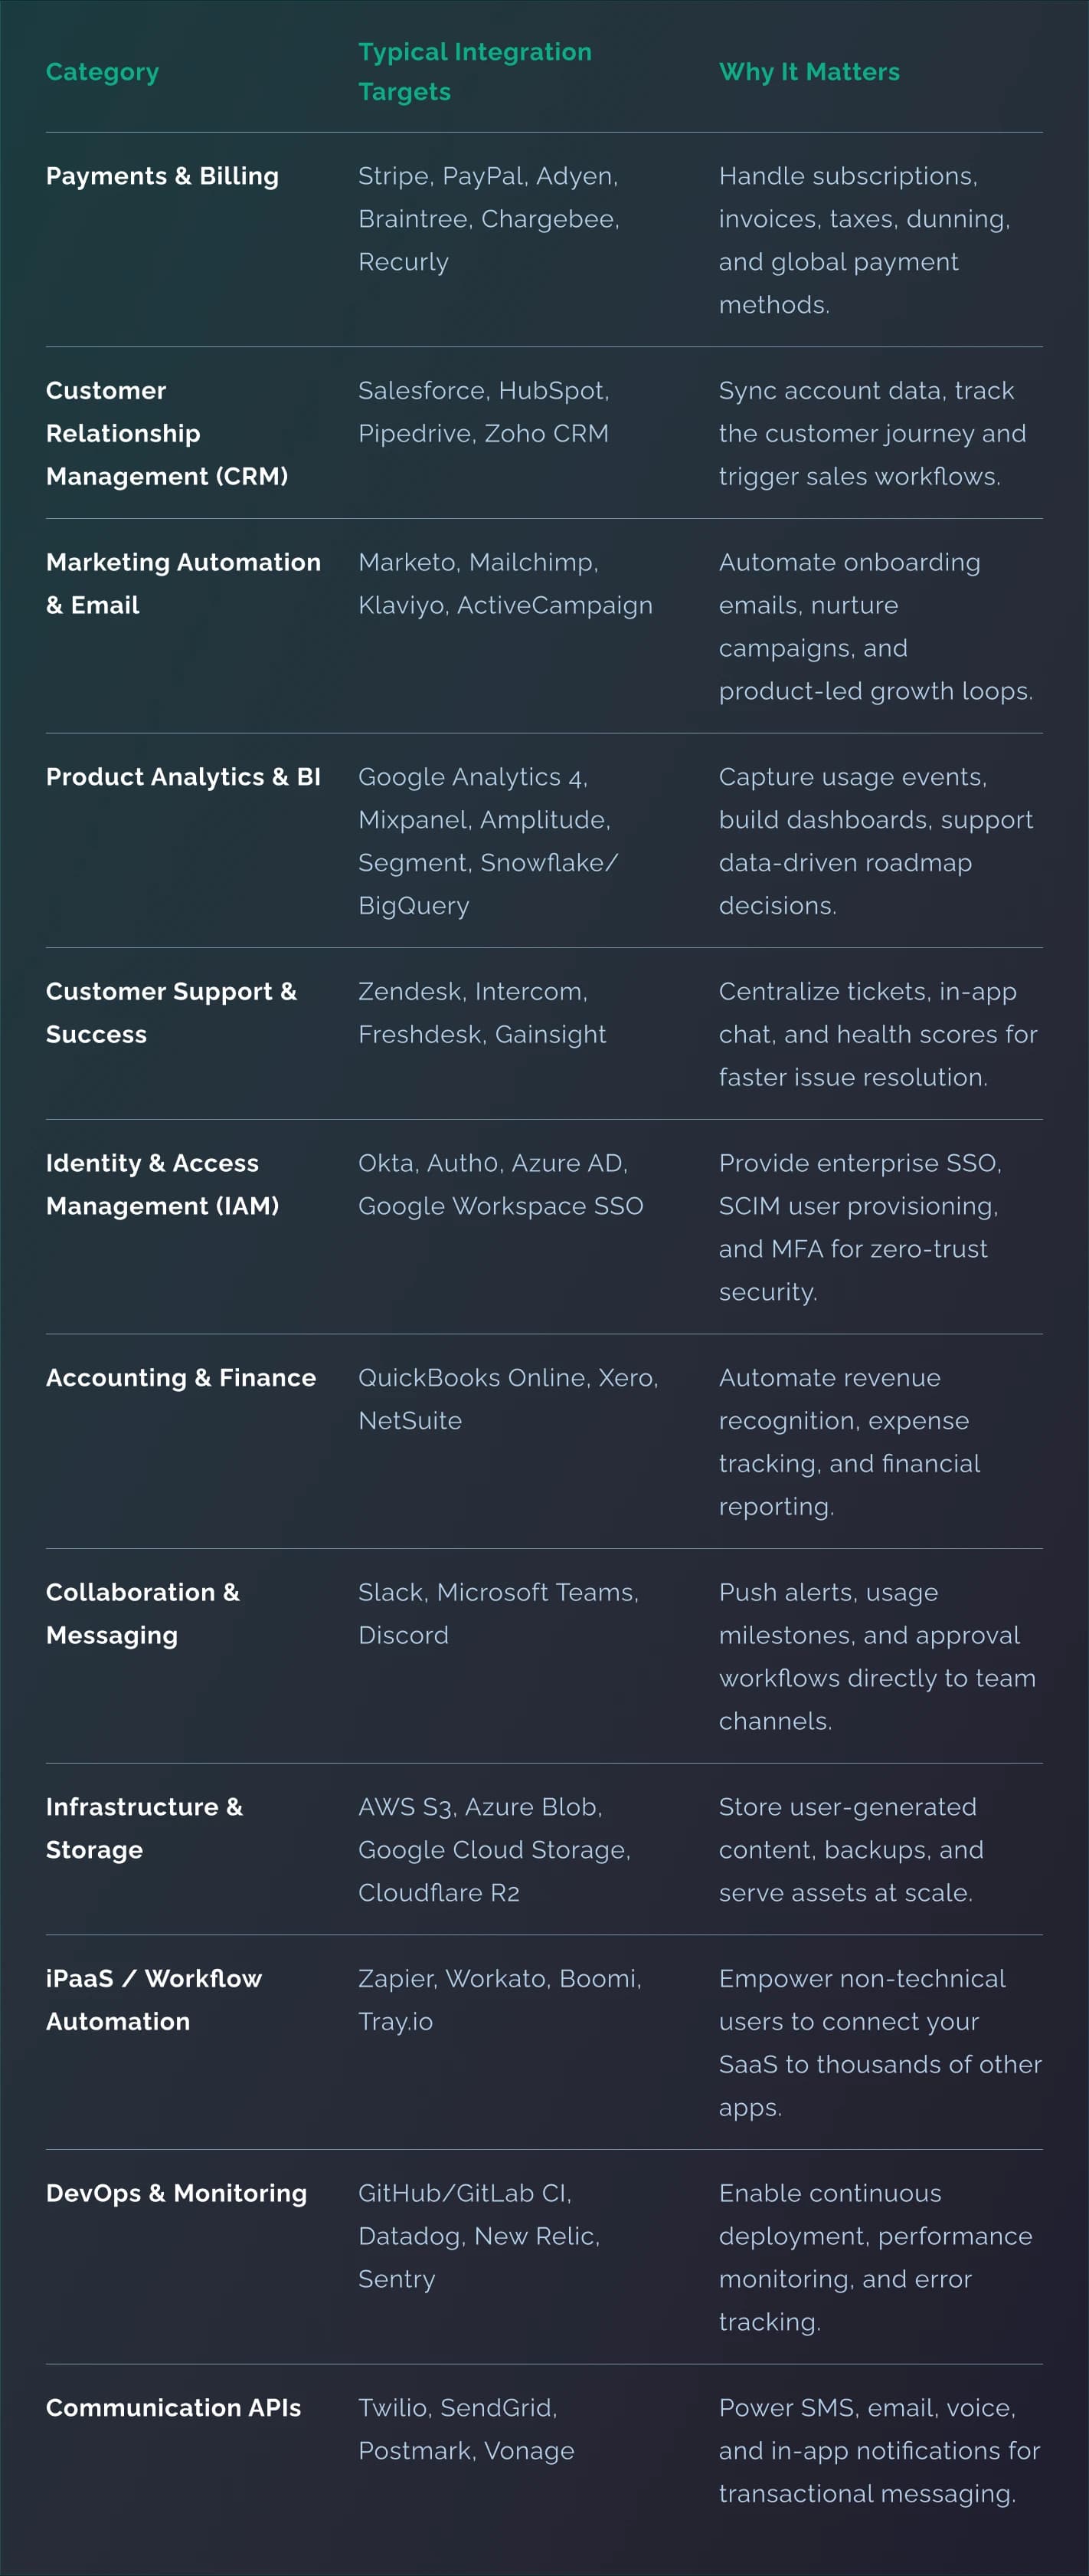Image resolution: width=1089 pixels, height=2576 pixels.
Task: Click the iPaaS / Workflow Automation label
Action: click(x=154, y=1999)
